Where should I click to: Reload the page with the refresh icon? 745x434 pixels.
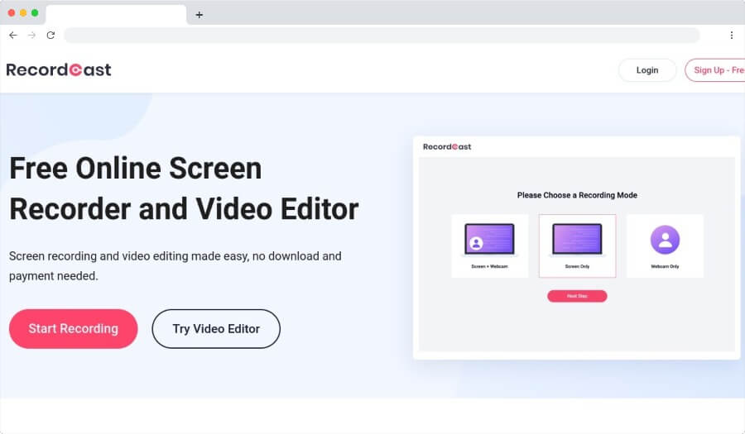pyautogui.click(x=50, y=35)
